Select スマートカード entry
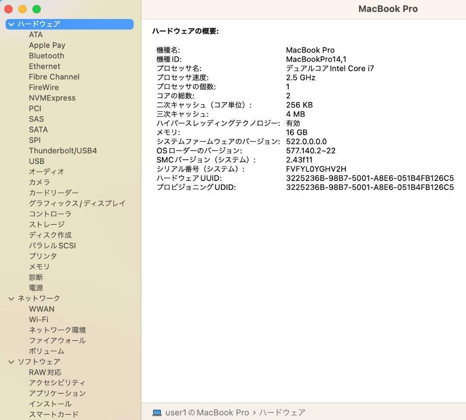This screenshot has width=466, height=420. [54, 414]
